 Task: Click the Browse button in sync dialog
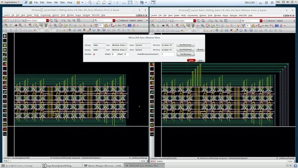(200, 49)
